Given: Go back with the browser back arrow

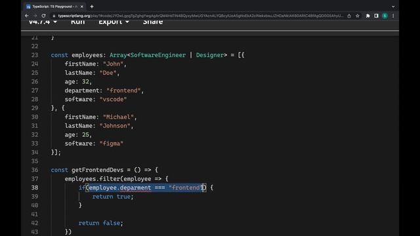Looking at the screenshot, I should [26, 16].
